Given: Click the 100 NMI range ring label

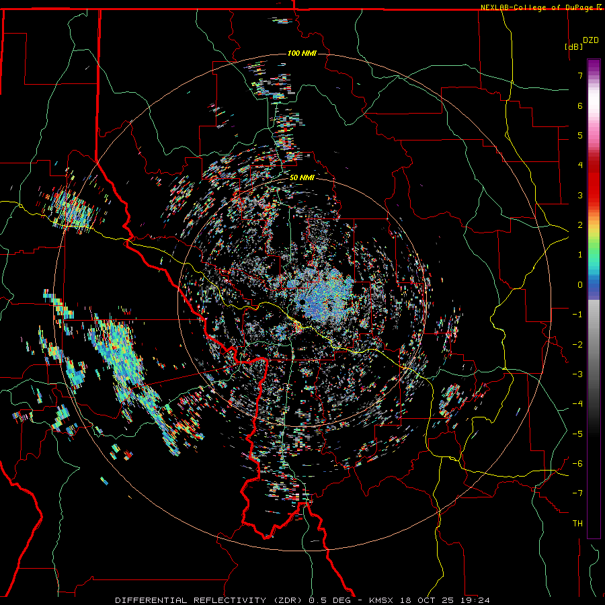Looking at the screenshot, I should 302,53.
